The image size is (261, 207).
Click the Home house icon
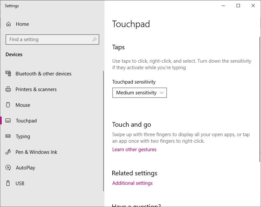(x=8, y=24)
